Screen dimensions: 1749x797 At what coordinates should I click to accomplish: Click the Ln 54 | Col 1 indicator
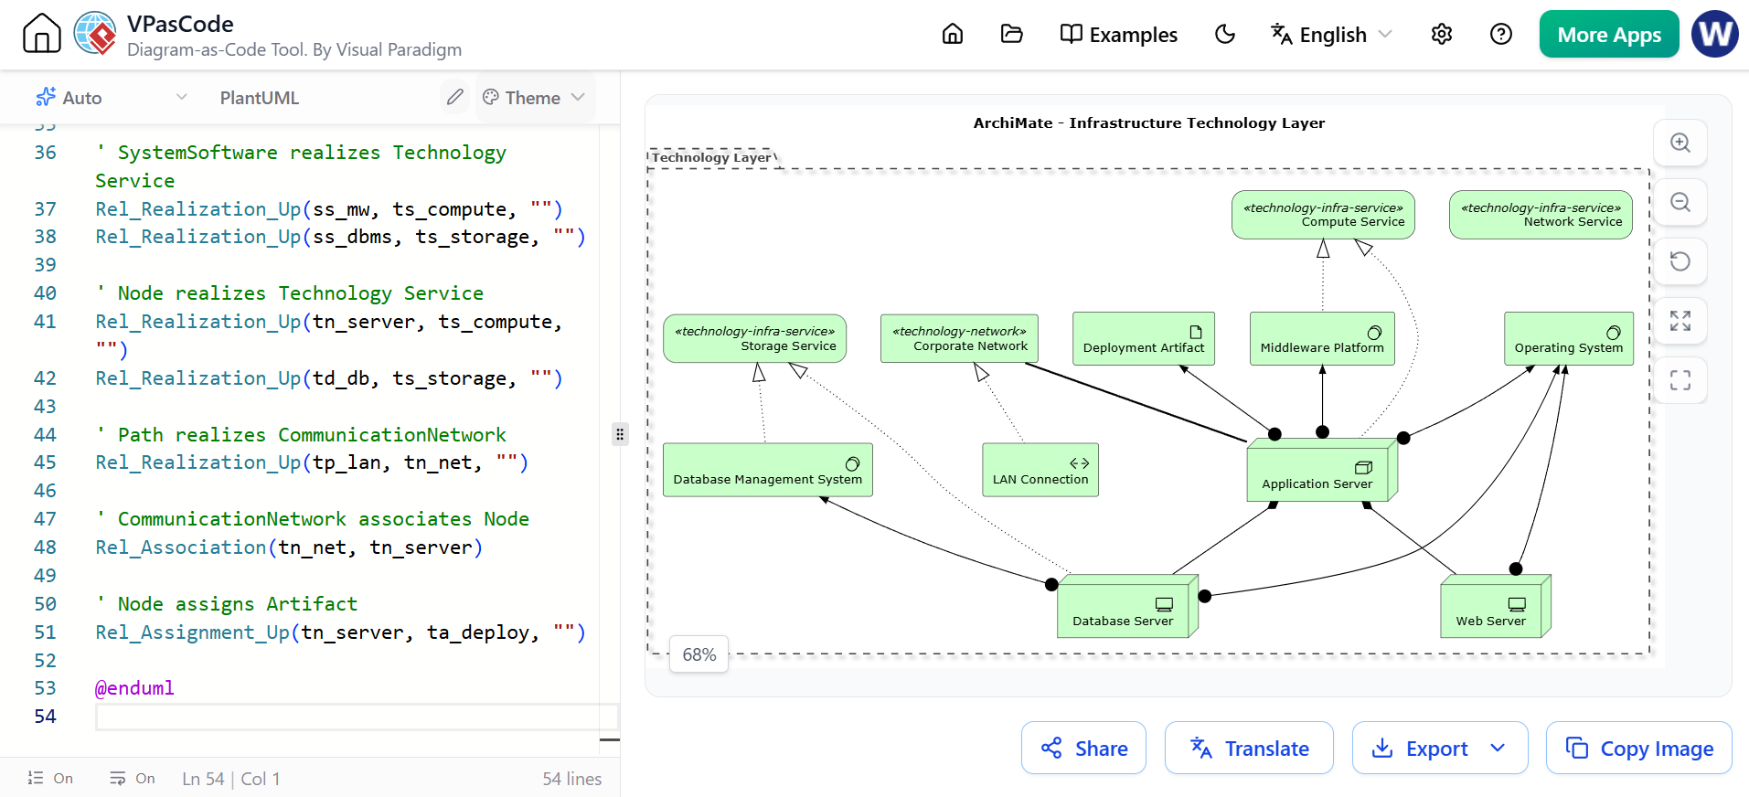click(x=231, y=779)
